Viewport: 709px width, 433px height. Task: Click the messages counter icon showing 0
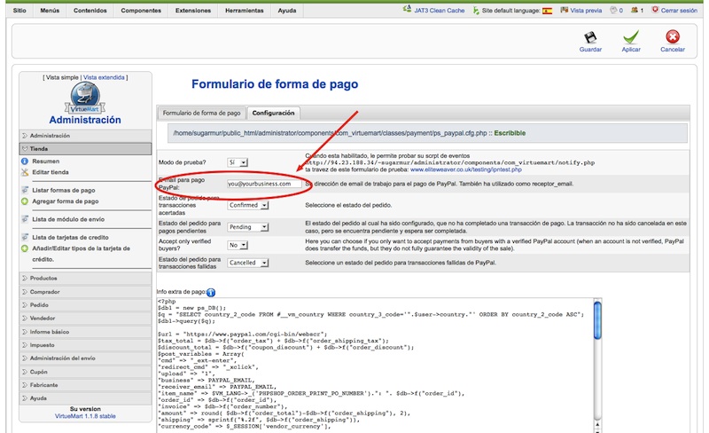tap(613, 10)
